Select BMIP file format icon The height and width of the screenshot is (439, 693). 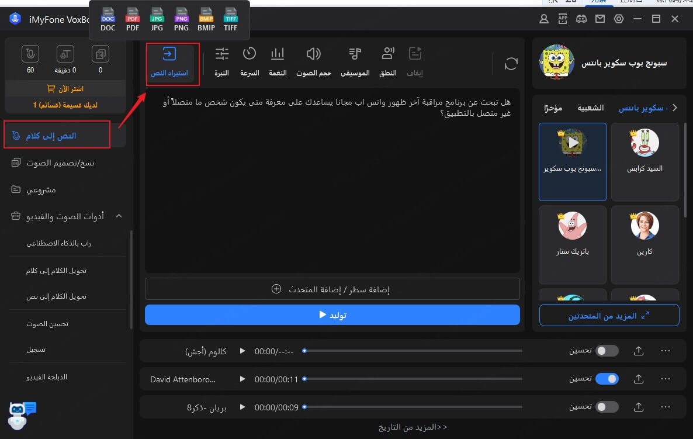(x=206, y=19)
